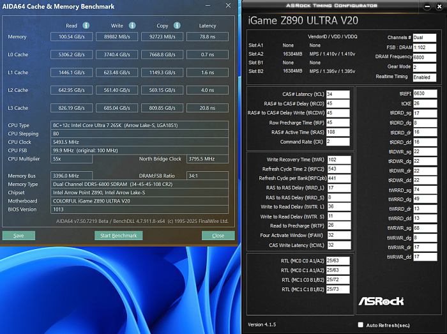
Task: Click the Memory Latency result box
Action: [208, 36]
